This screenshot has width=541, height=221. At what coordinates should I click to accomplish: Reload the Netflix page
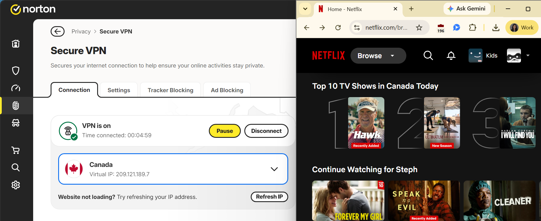[338, 28]
